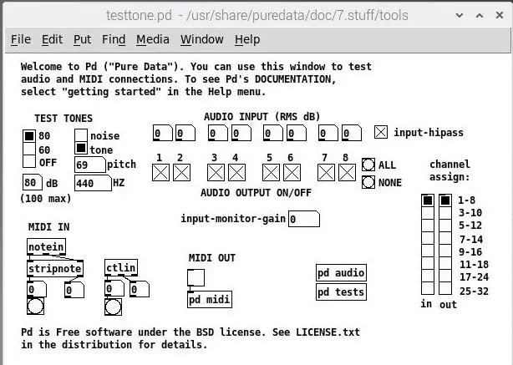Open the Find menu
The image size is (513, 365).
pyautogui.click(x=114, y=39)
